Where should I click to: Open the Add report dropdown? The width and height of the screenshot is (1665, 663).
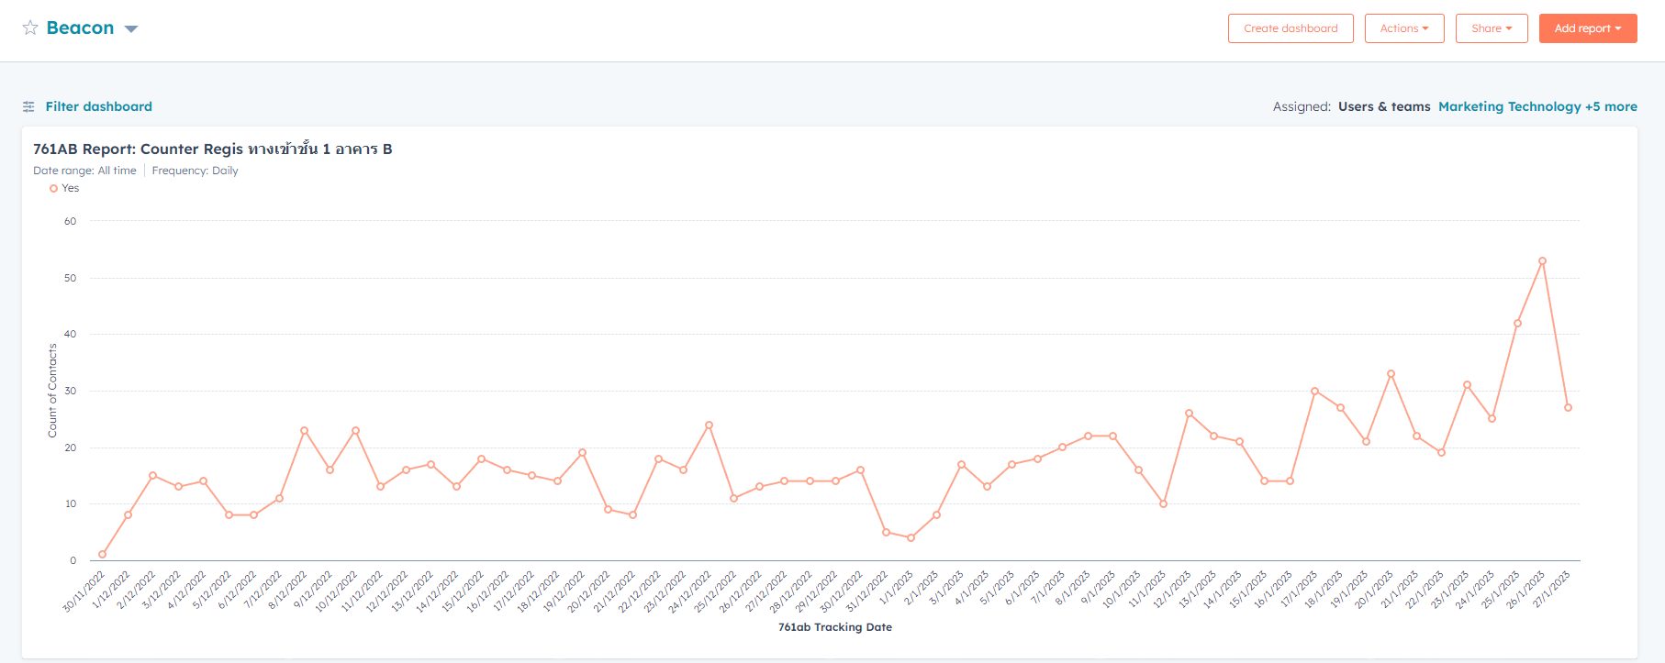click(x=1588, y=28)
